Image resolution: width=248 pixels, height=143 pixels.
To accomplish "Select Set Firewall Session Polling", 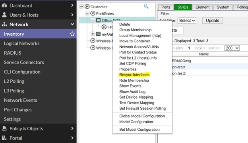I will [143, 108].
